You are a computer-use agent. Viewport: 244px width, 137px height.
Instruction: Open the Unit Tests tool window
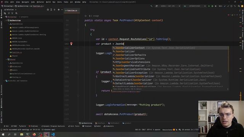coord(74,126)
